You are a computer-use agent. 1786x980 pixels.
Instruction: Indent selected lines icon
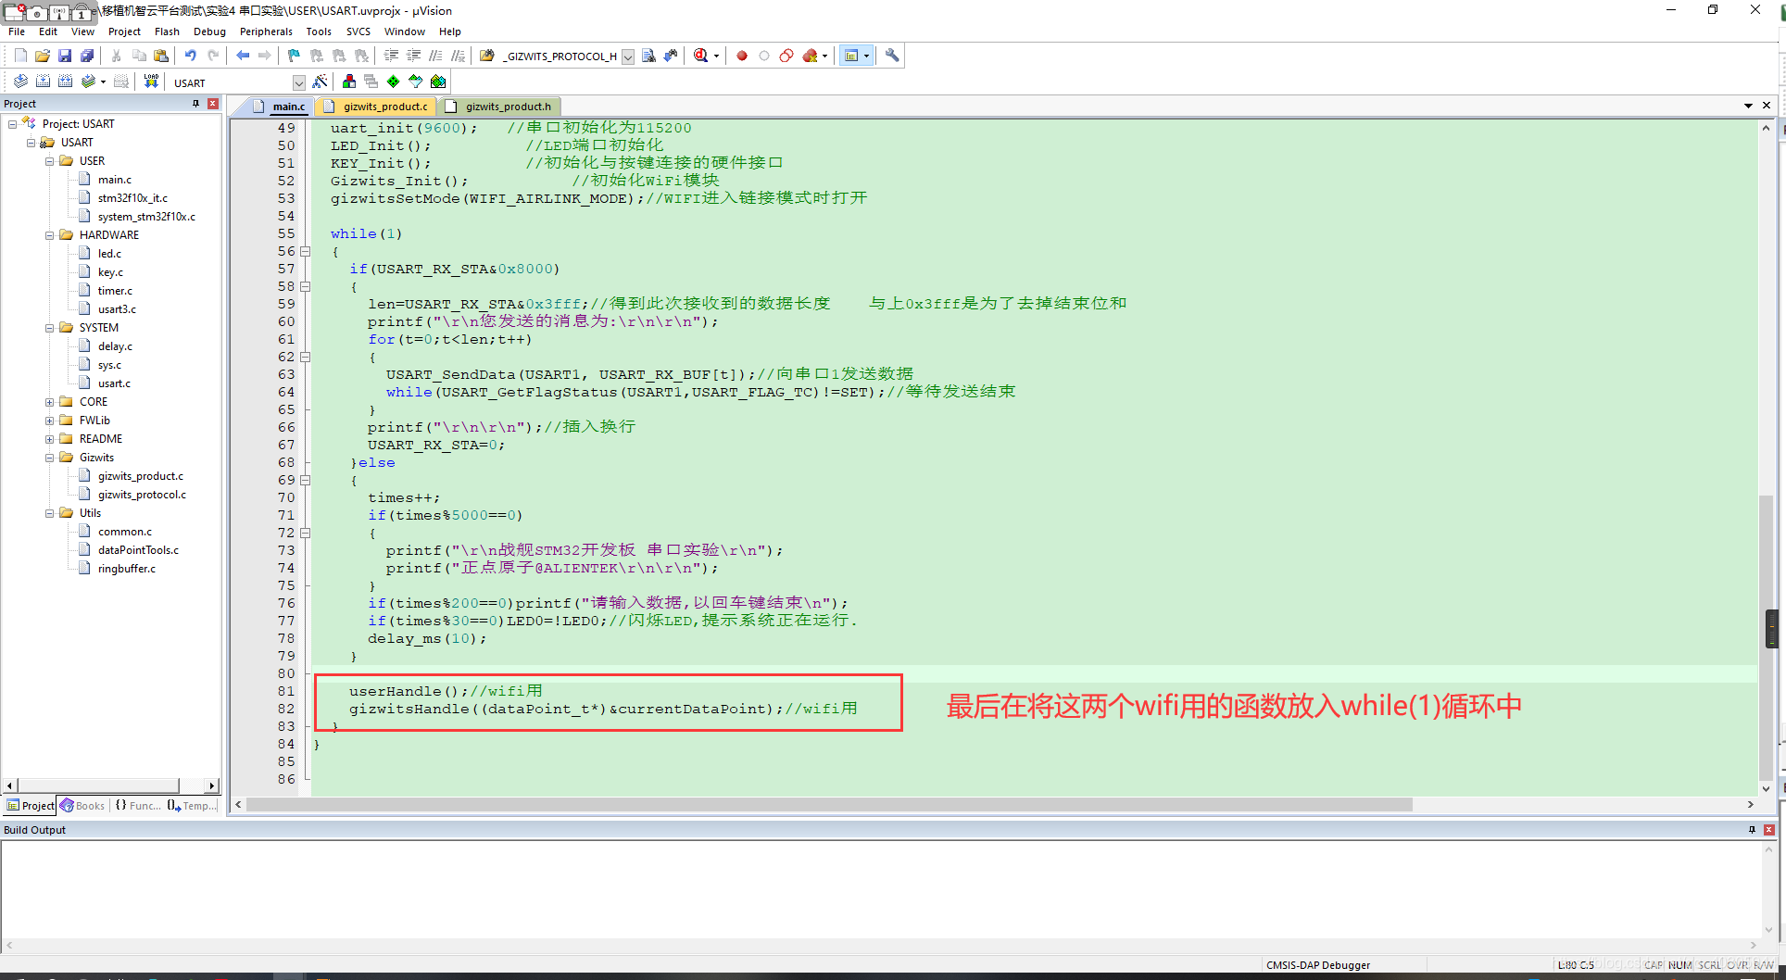tap(392, 56)
